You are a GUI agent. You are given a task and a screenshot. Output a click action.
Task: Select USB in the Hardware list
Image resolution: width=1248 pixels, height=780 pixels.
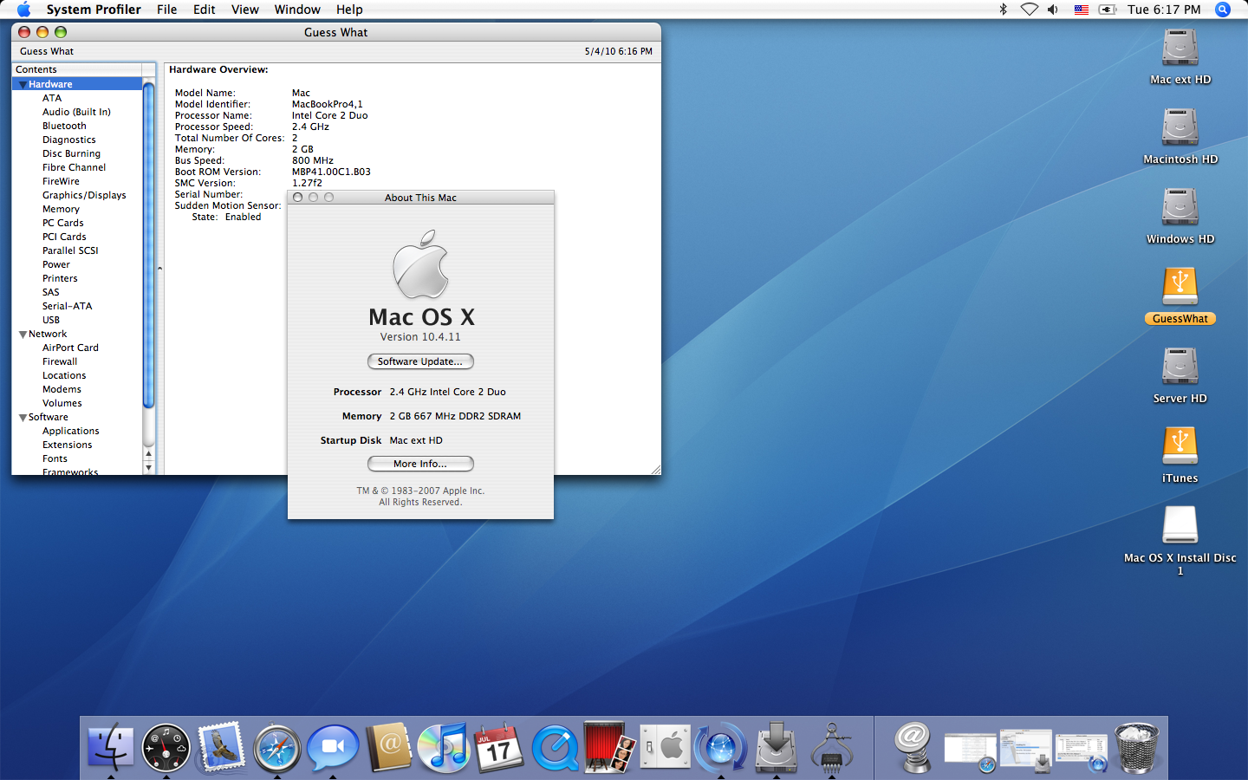(x=51, y=320)
